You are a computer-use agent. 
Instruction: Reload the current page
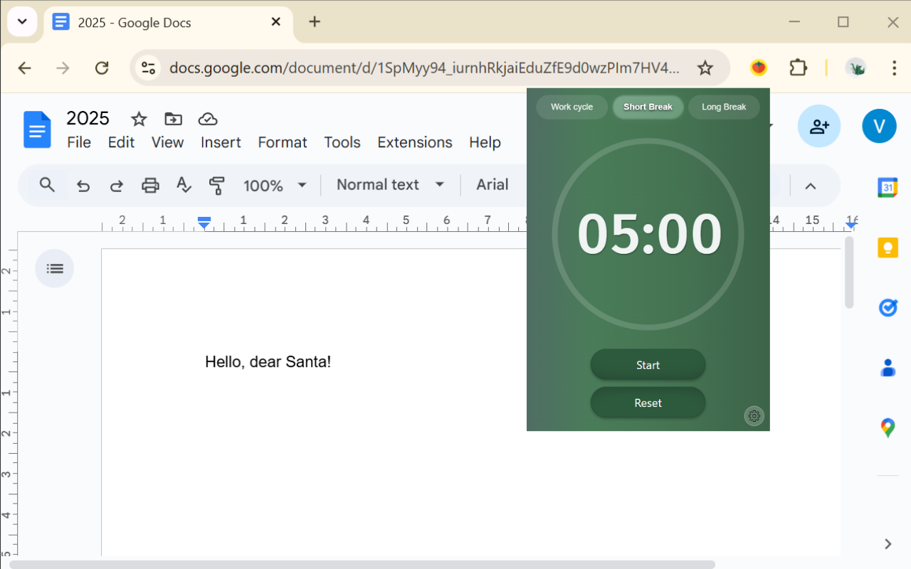click(102, 68)
